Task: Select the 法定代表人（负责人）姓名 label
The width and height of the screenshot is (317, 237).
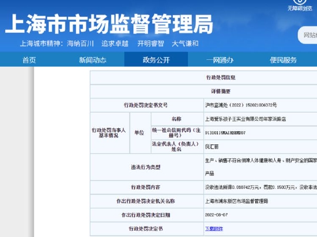Action: tap(176, 147)
